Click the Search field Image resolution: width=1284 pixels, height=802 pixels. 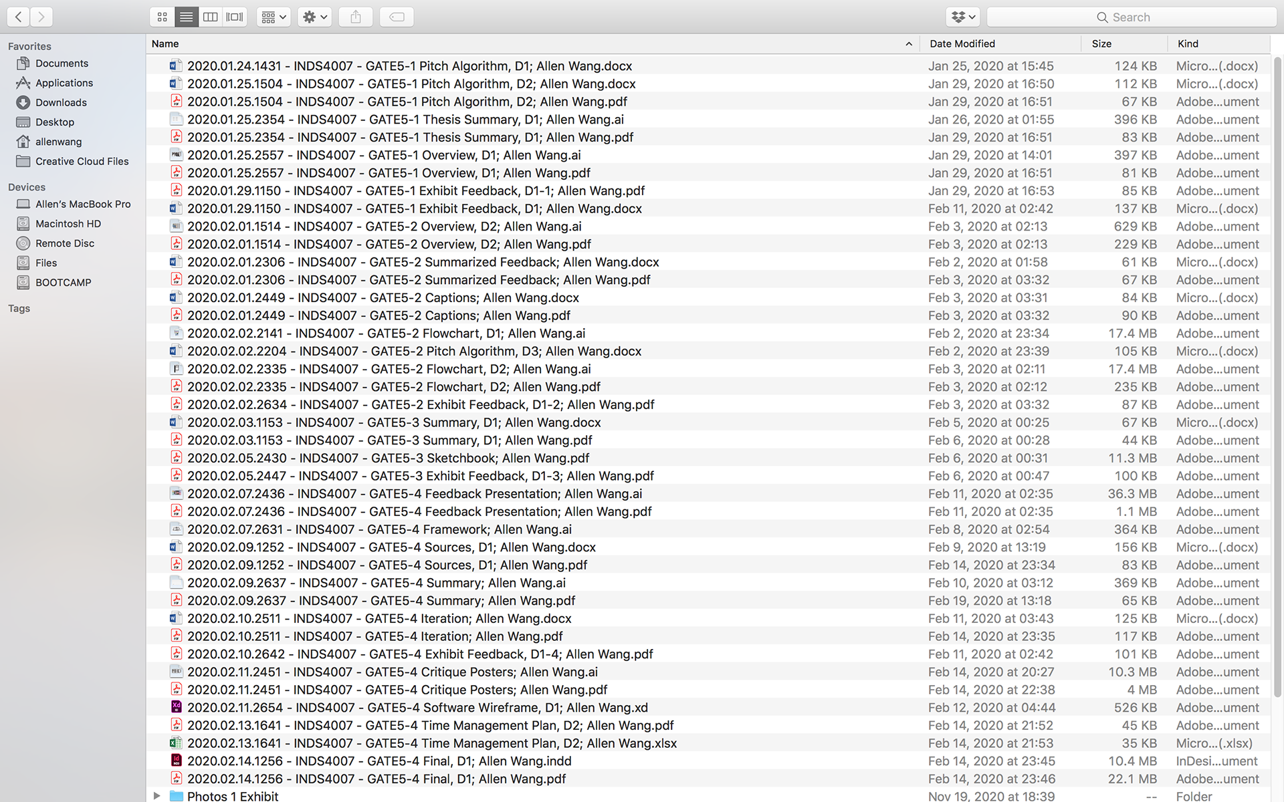click(1132, 17)
